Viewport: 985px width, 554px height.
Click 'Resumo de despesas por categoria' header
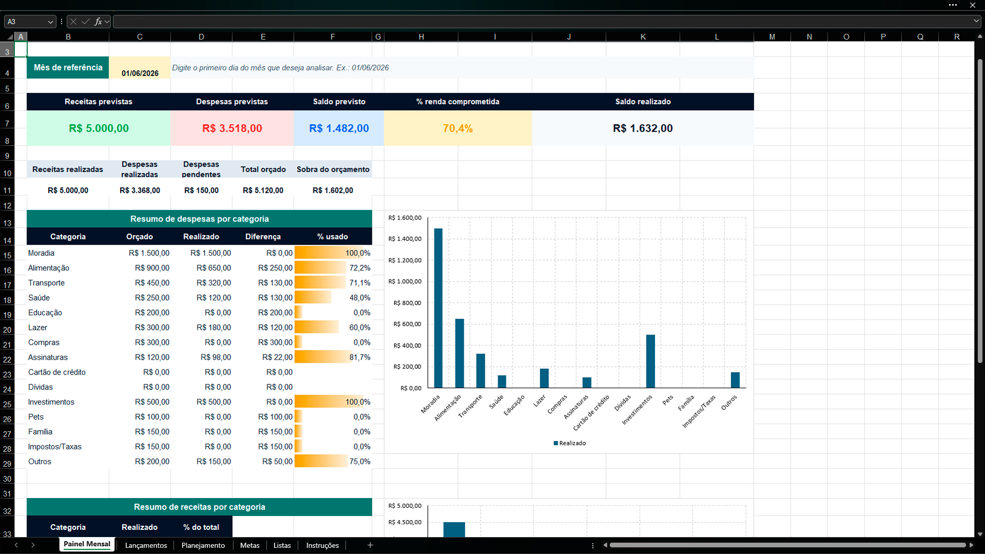pyautogui.click(x=199, y=219)
